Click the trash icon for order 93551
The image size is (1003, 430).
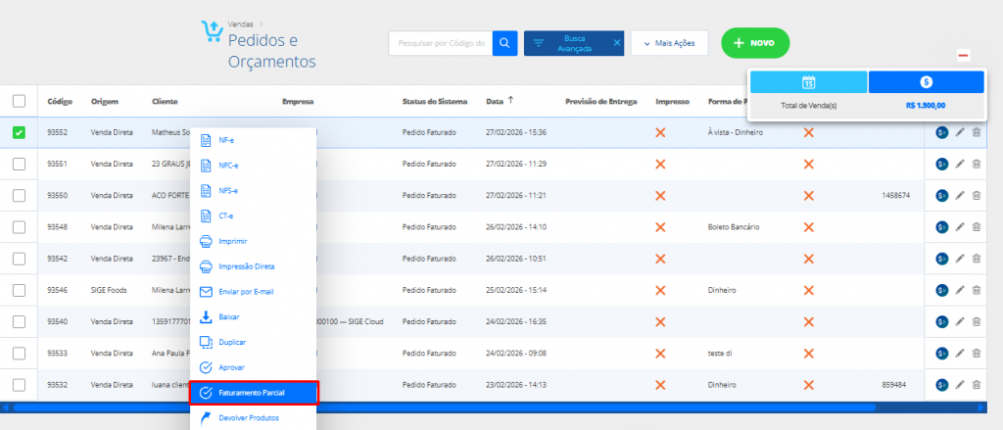(x=977, y=164)
